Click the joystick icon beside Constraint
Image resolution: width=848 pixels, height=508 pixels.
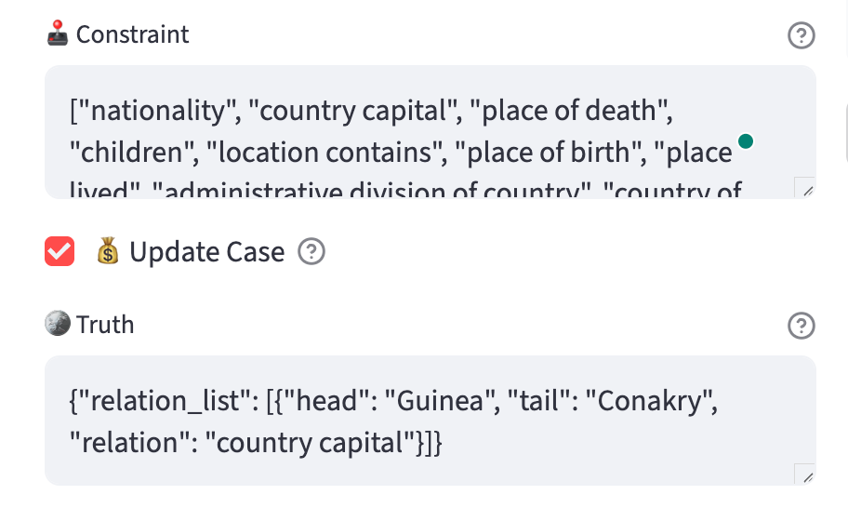[58, 34]
